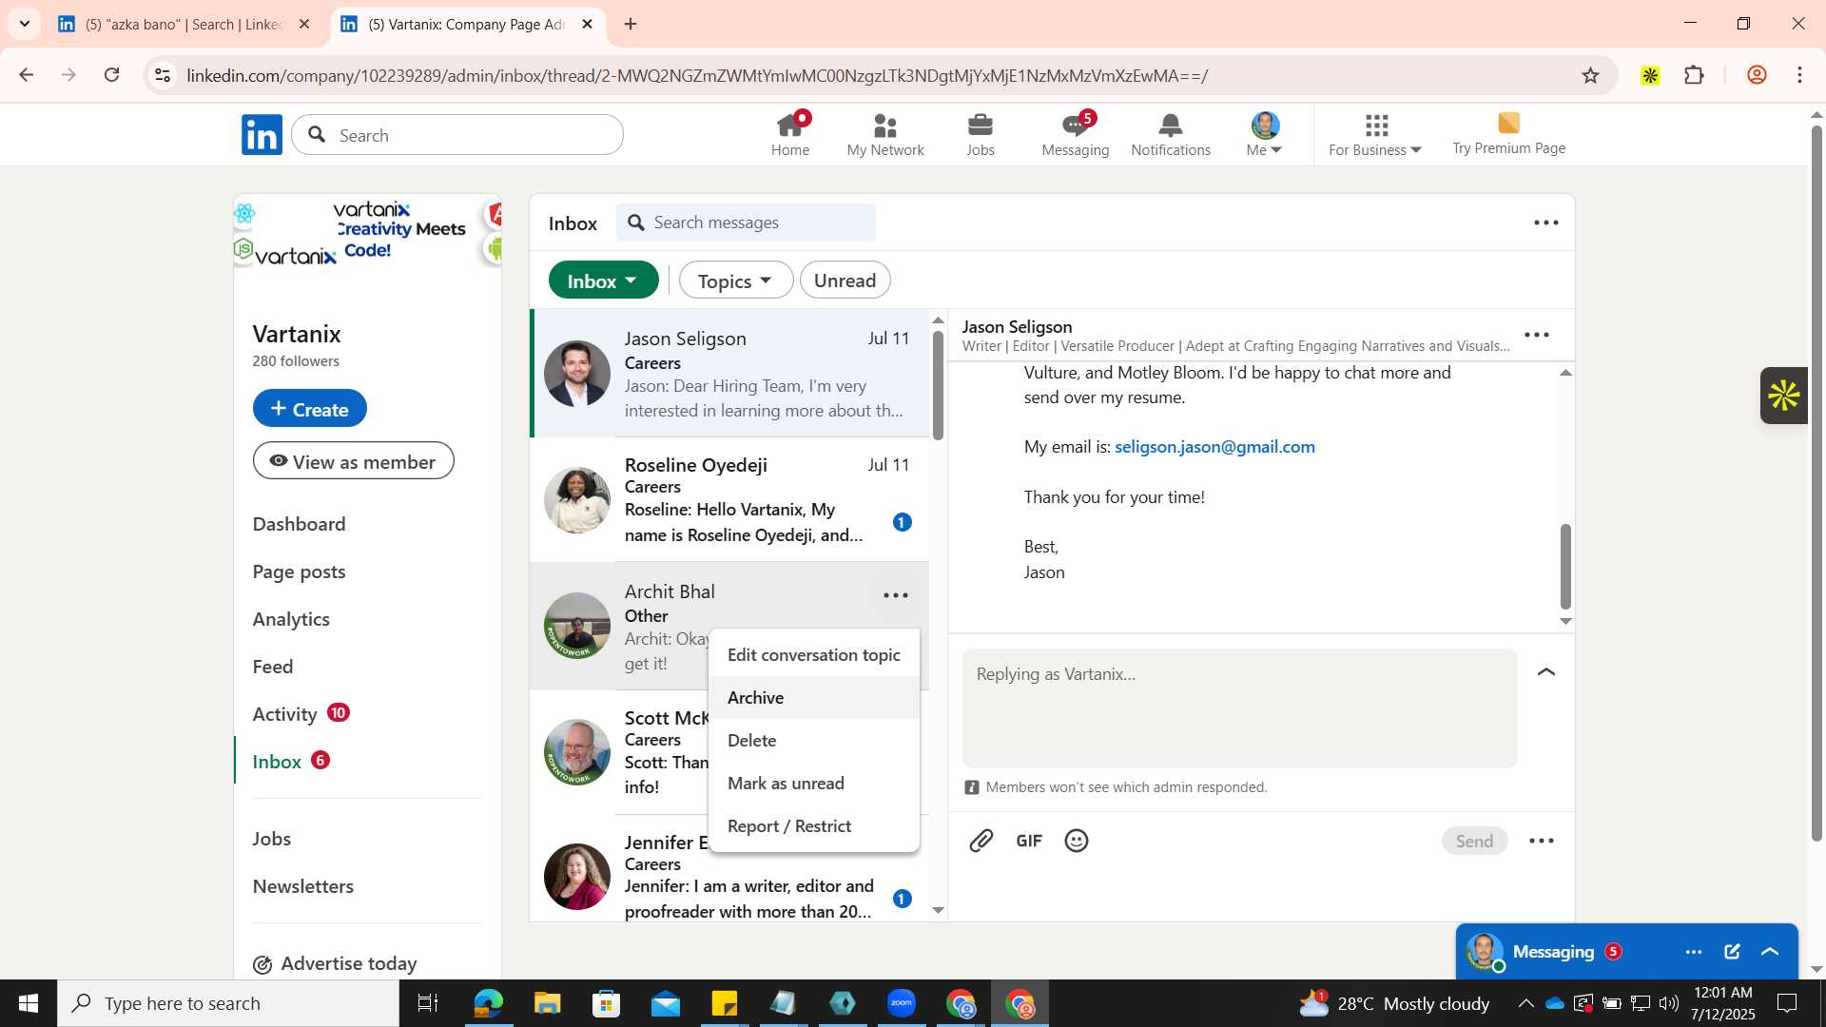Toggle the Unread filter
The width and height of the screenshot is (1826, 1027).
[x=845, y=281]
